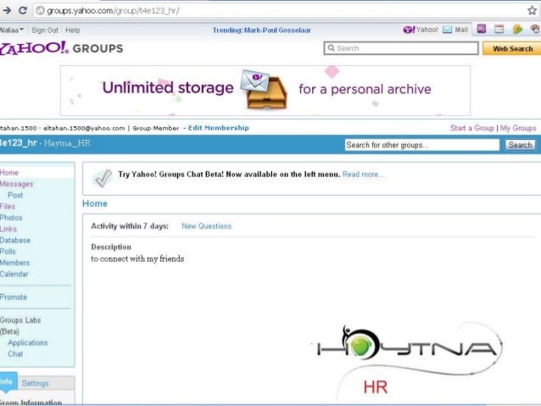Click Edit Membership link
The height and width of the screenshot is (406, 541).
tap(219, 128)
